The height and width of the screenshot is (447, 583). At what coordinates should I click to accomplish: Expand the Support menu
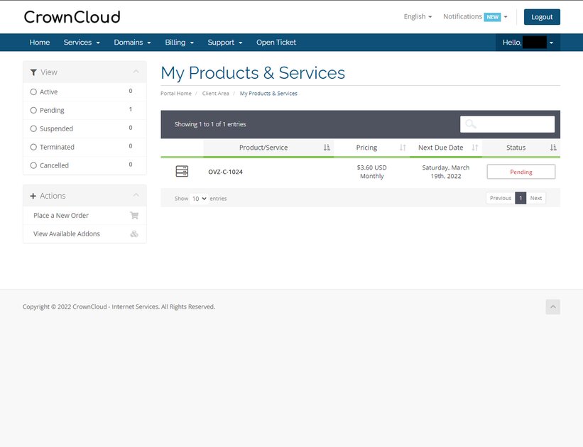(225, 43)
